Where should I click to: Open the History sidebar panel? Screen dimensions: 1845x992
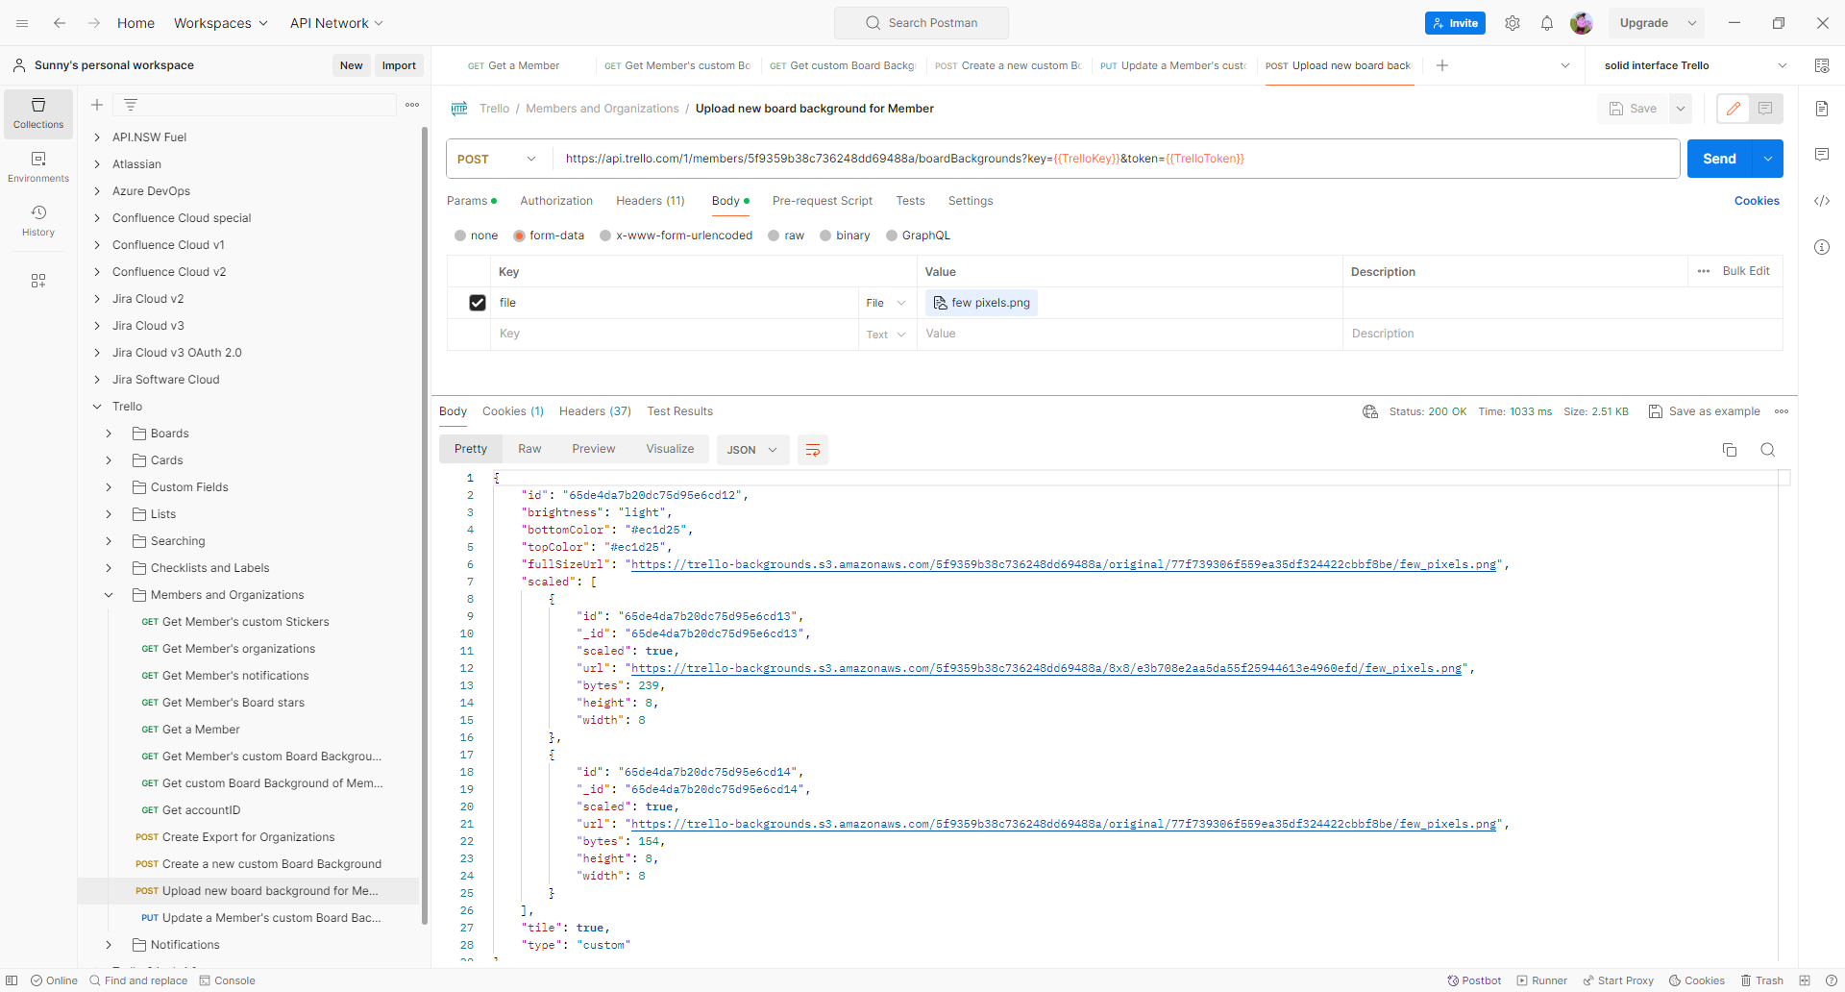click(x=38, y=221)
